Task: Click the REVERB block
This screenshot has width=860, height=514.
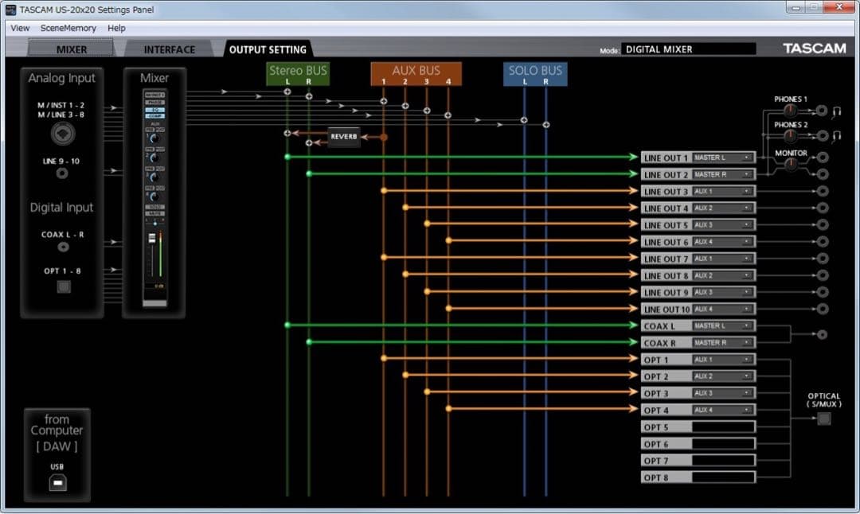Action: coord(344,137)
